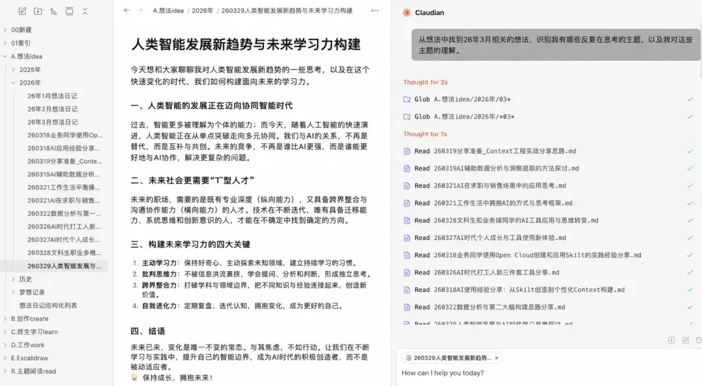Expand the 01索引 folder
702x386 pixels.
click(x=5, y=43)
